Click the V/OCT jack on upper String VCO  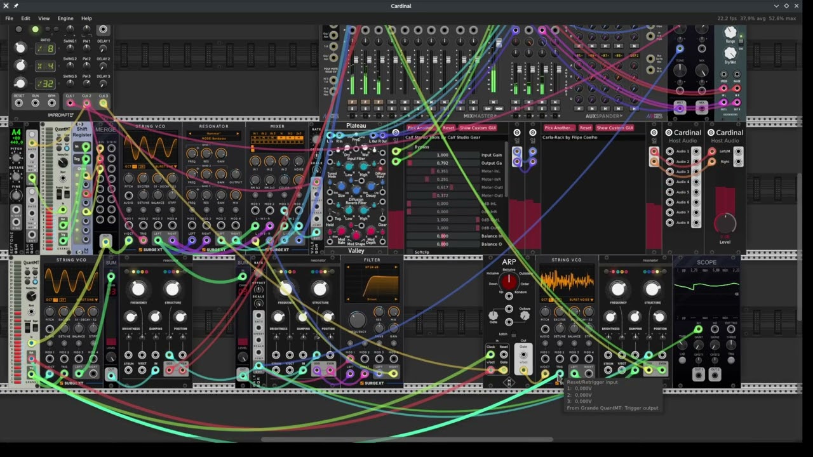(x=129, y=241)
